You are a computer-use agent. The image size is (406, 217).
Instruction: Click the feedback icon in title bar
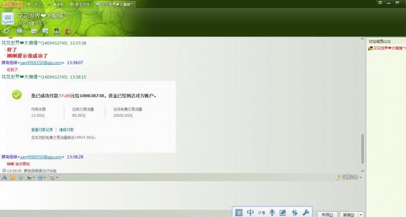coord(380,2)
